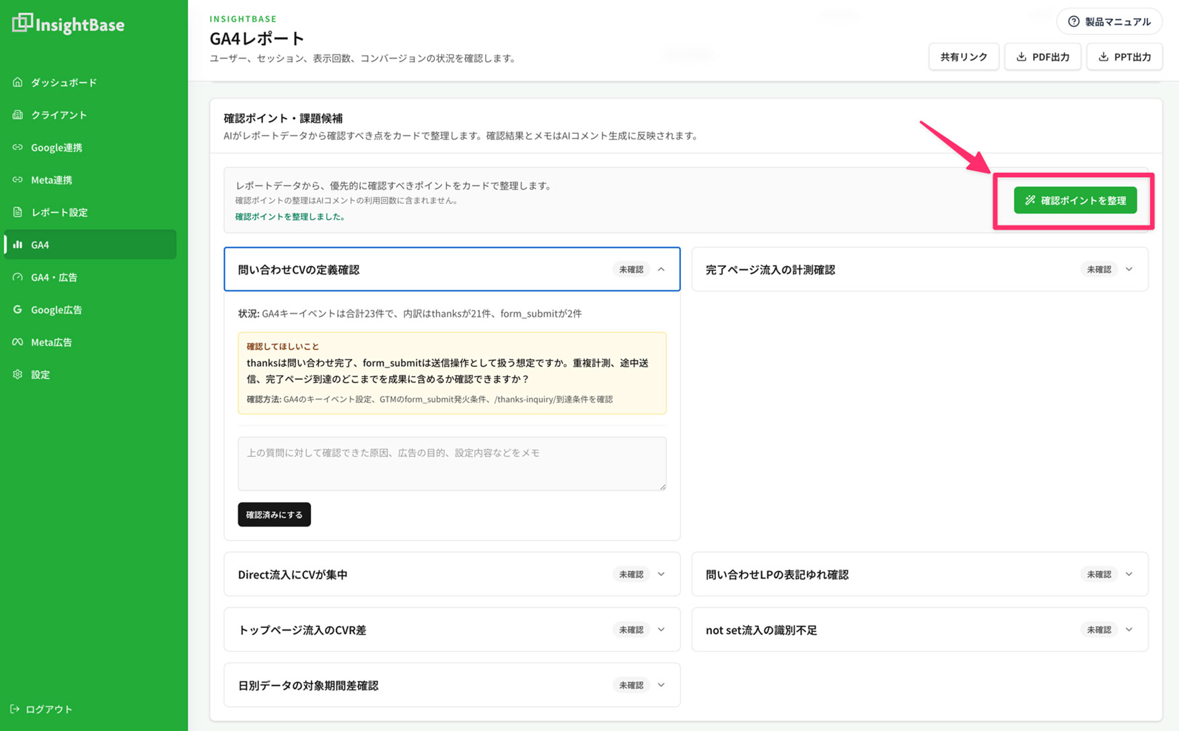This screenshot has width=1179, height=731.
Task: Click 未確認 badge on Direct流入にCVが集中
Action: click(x=631, y=574)
